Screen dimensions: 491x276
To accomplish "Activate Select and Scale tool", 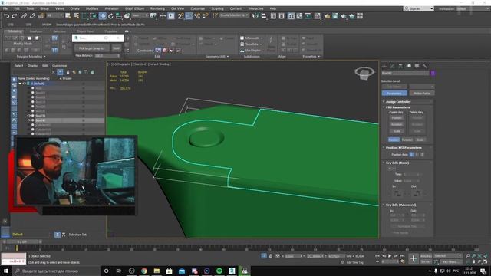I will click(x=119, y=16).
